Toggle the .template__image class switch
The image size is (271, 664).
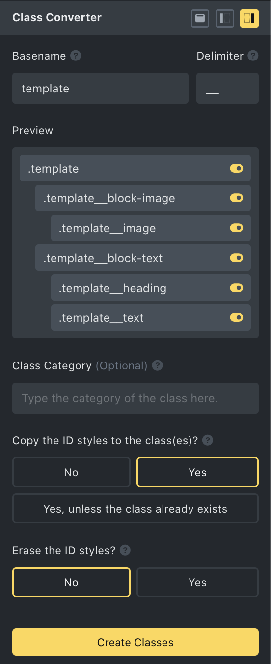(237, 228)
